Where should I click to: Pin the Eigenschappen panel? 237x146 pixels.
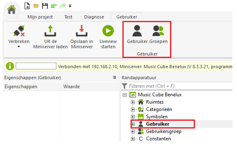[x=114, y=78]
